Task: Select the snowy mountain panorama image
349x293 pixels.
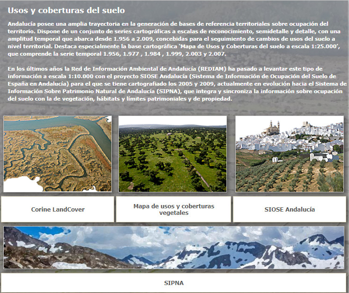Action: 174,248
